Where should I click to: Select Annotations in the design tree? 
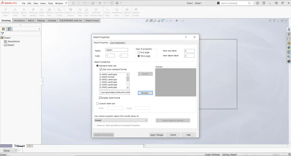(x=14, y=42)
